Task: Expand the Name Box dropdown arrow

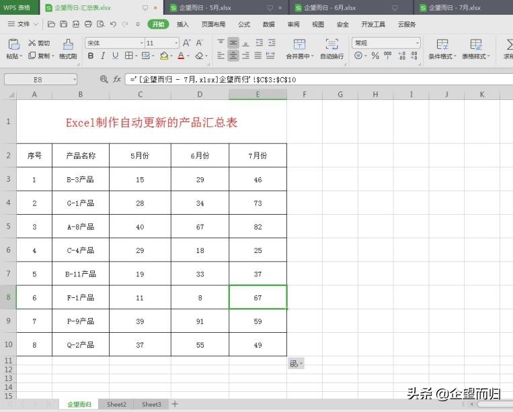Action: (75, 79)
